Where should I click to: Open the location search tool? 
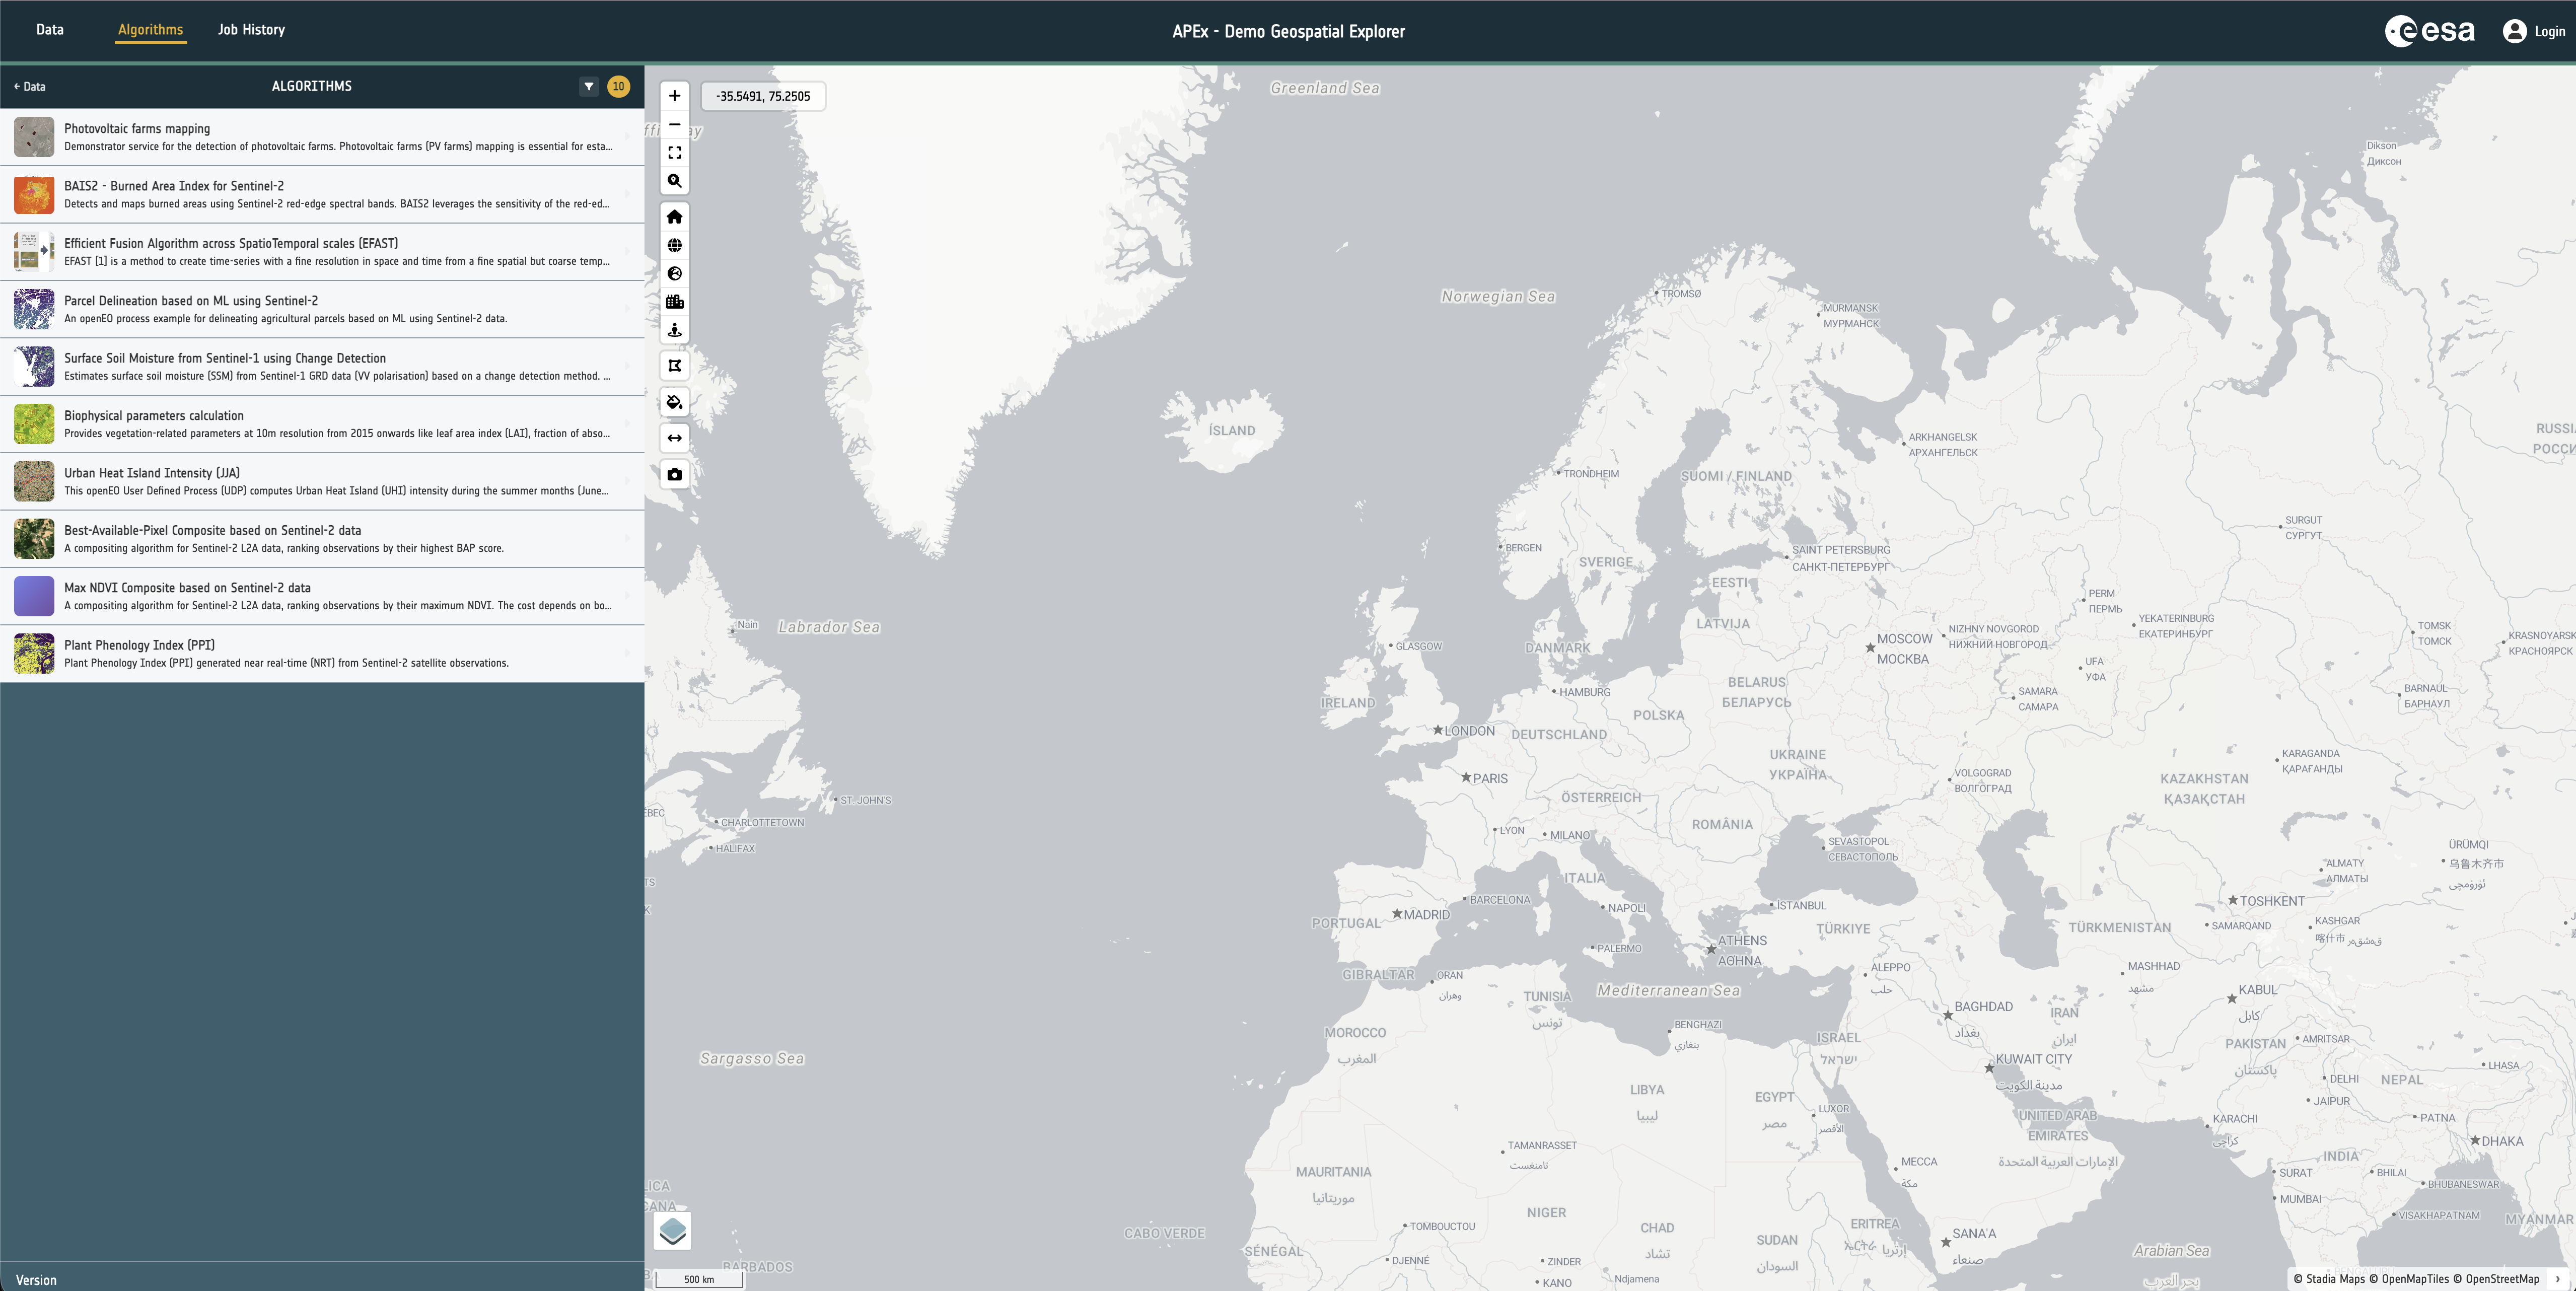tap(675, 181)
